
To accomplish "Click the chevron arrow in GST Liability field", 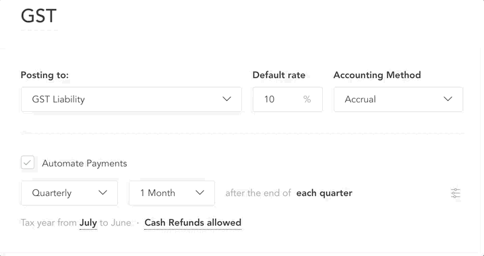I will point(227,99).
